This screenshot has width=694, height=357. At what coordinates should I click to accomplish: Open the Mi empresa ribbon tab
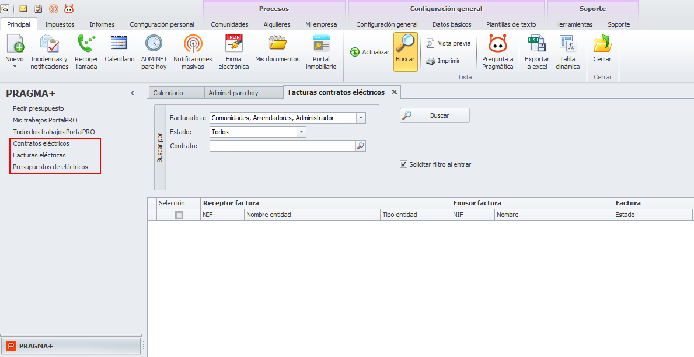pyautogui.click(x=322, y=24)
